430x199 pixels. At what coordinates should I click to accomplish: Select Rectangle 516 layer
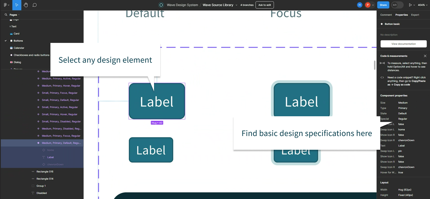[45, 172]
